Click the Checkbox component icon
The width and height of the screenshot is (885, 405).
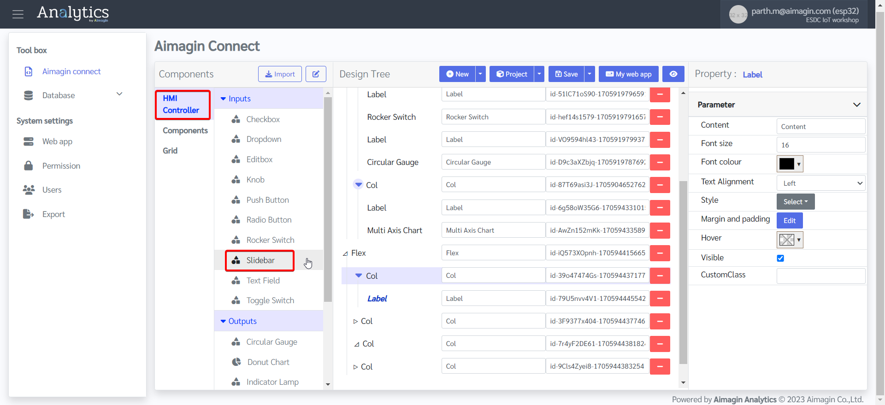tap(236, 119)
